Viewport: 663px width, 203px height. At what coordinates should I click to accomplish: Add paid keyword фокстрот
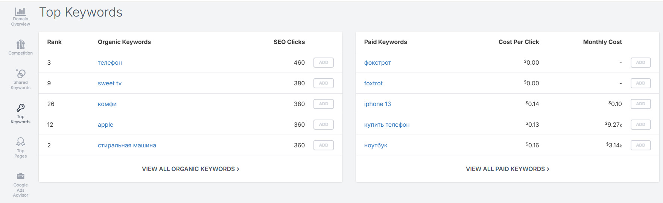[x=640, y=62]
